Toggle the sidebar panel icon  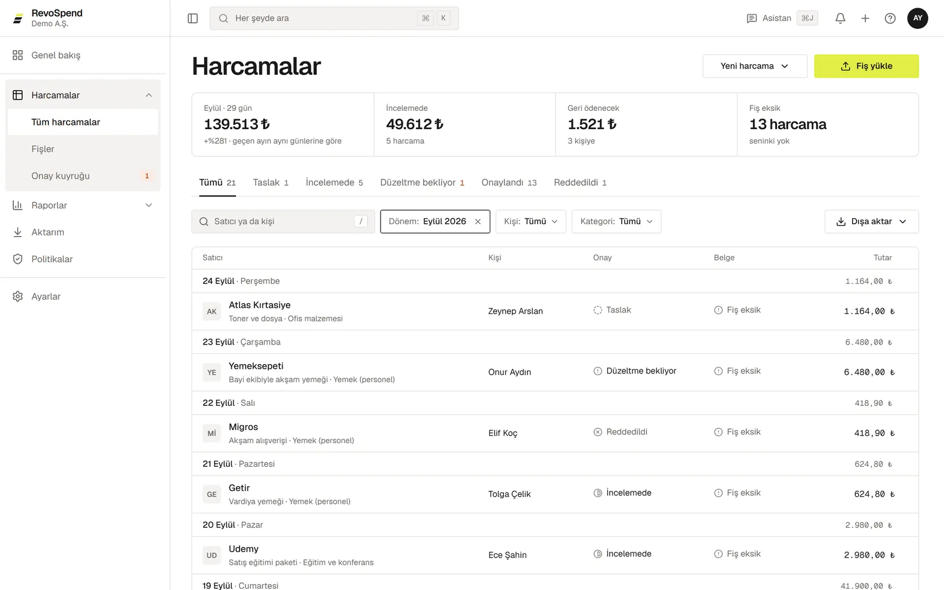(192, 18)
